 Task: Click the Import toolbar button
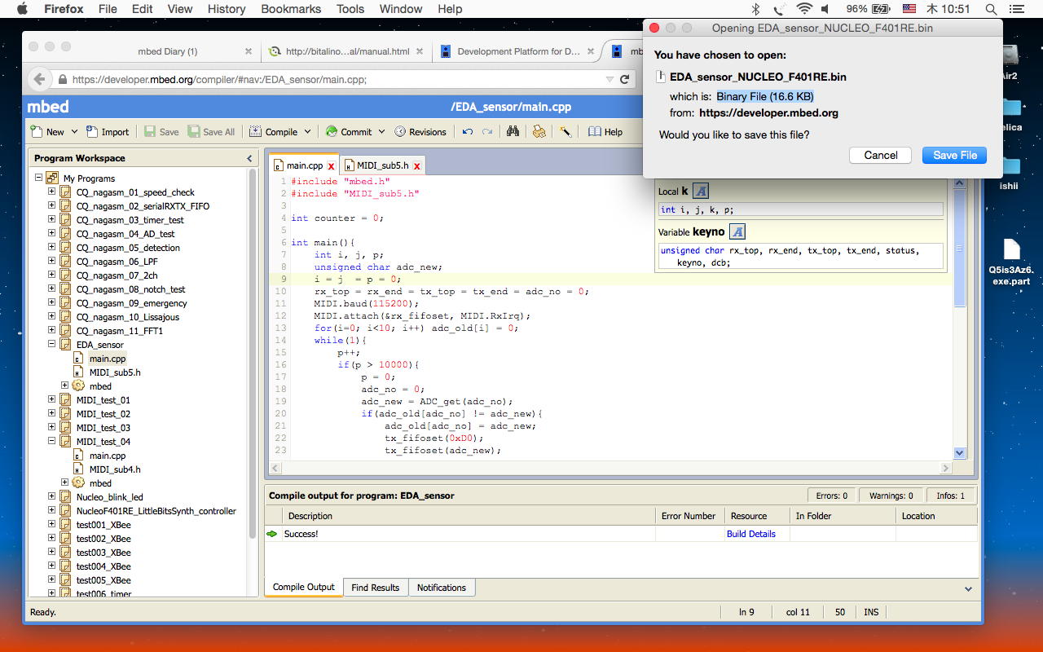[107, 132]
